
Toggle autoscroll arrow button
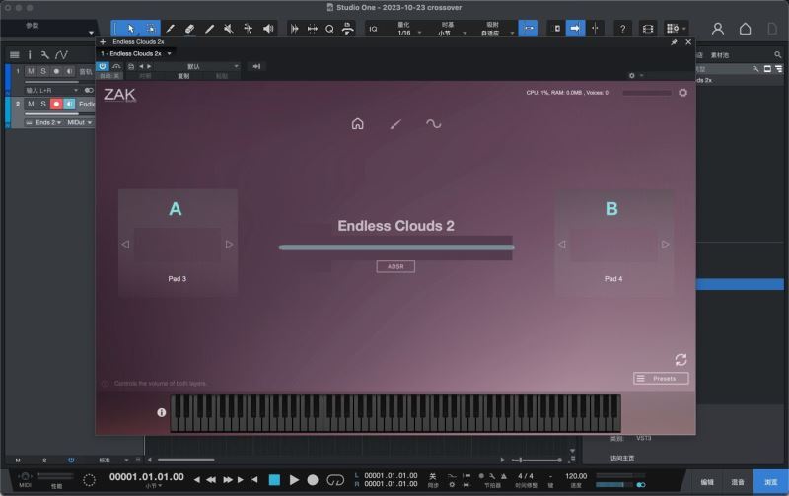575,29
